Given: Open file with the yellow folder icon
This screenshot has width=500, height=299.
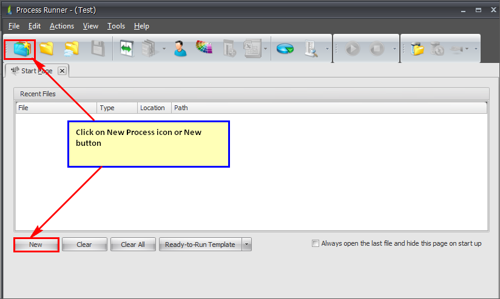Looking at the screenshot, I should pos(47,48).
